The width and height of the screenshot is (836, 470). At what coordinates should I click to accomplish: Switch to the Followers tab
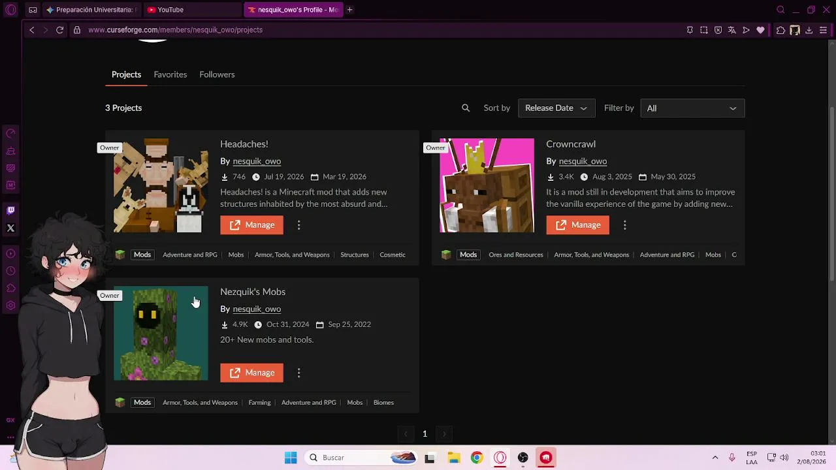[x=217, y=74]
